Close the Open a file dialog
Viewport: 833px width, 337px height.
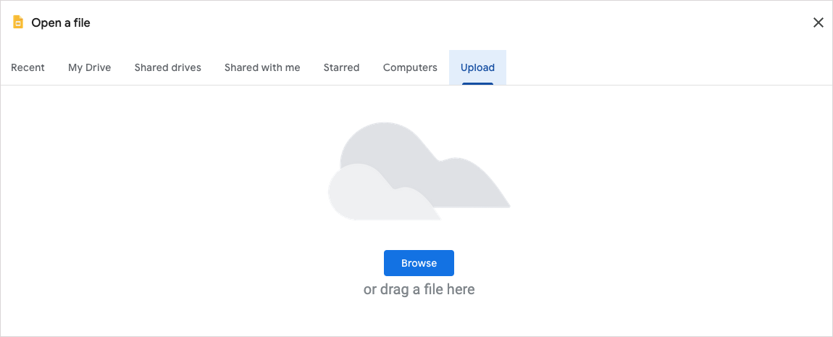[818, 22]
